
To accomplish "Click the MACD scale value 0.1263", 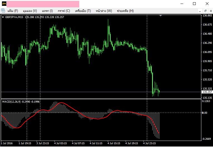I will tap(206, 101).
